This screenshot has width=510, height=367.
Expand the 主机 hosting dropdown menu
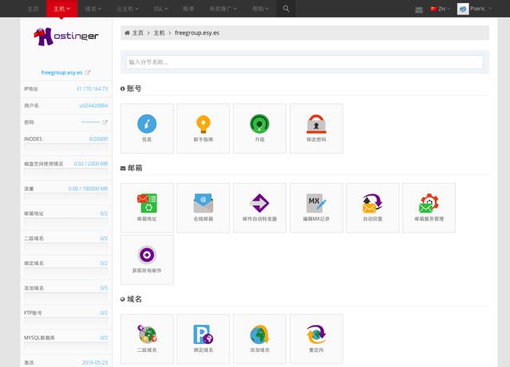click(x=61, y=9)
